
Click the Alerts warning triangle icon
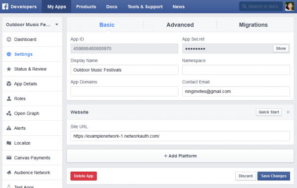9,128
